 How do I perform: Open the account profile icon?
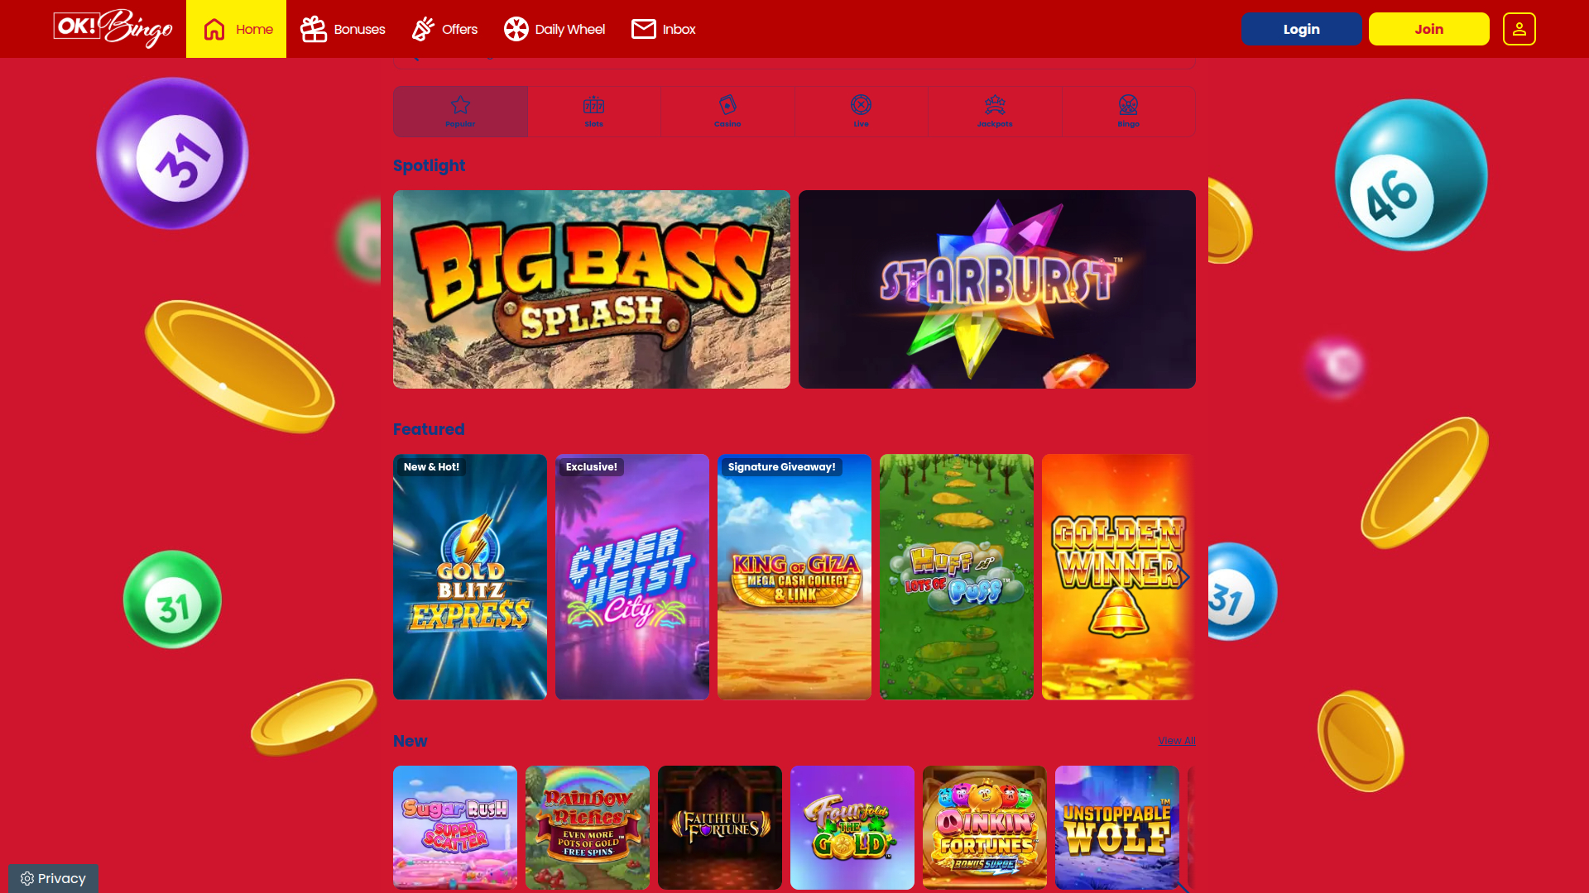point(1519,28)
